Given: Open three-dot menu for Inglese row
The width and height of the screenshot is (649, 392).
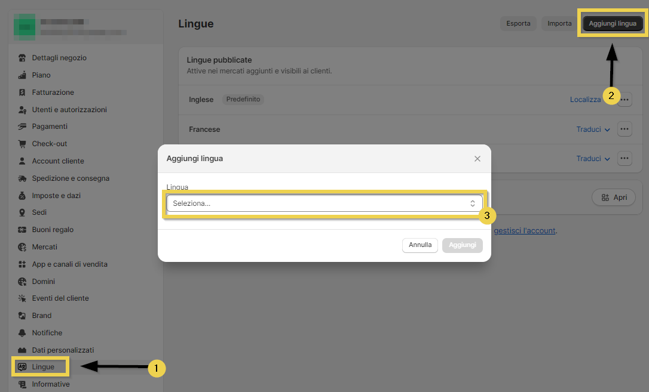Looking at the screenshot, I should [624, 100].
